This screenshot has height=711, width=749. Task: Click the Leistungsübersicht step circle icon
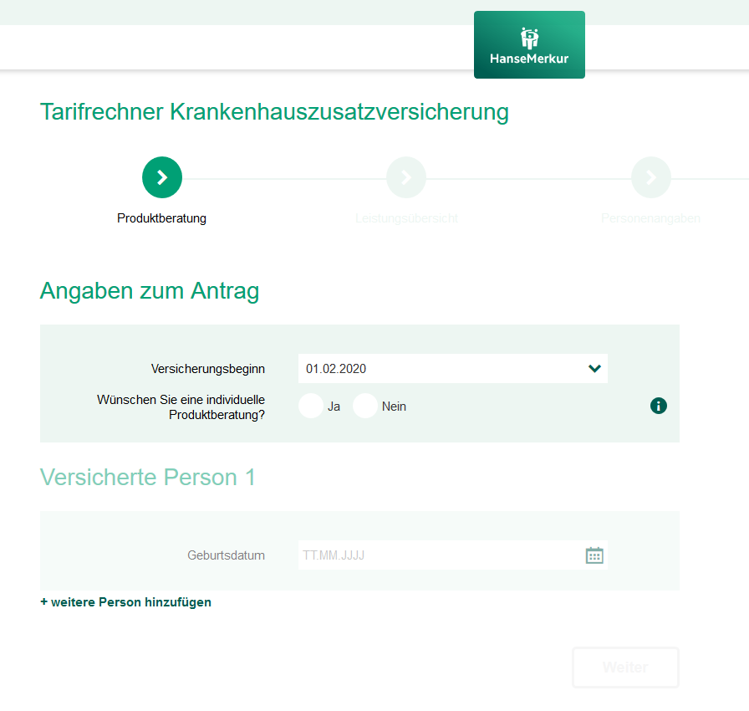[x=406, y=177]
